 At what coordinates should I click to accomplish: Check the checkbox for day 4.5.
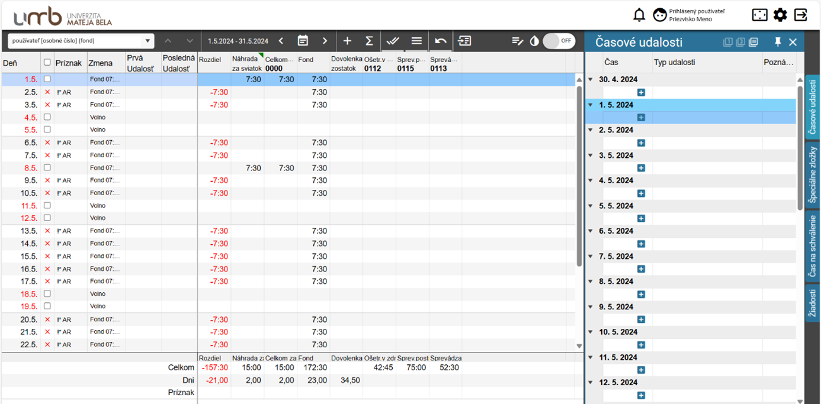pyautogui.click(x=47, y=117)
